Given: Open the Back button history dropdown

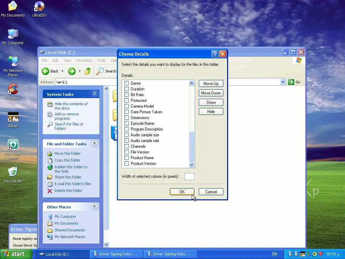Looking at the screenshot, I should coord(62,71).
